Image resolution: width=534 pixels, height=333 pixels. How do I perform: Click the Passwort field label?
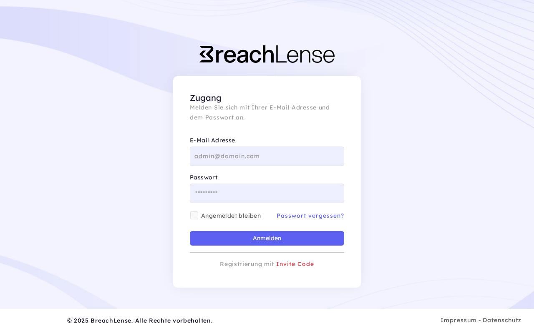coord(204,177)
